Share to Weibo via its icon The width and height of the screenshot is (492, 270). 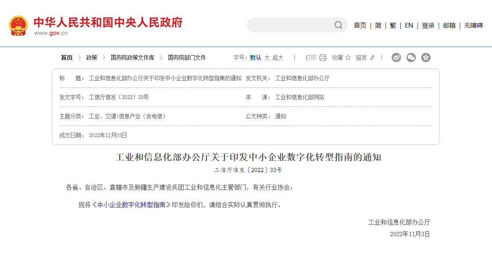click(396, 57)
